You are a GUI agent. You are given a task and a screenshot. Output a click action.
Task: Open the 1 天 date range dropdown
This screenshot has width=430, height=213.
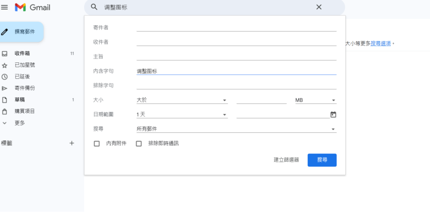[182, 114]
